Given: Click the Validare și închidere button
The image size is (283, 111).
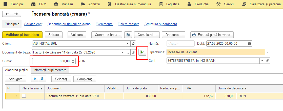Looking at the screenshot, I should point(22,35).
